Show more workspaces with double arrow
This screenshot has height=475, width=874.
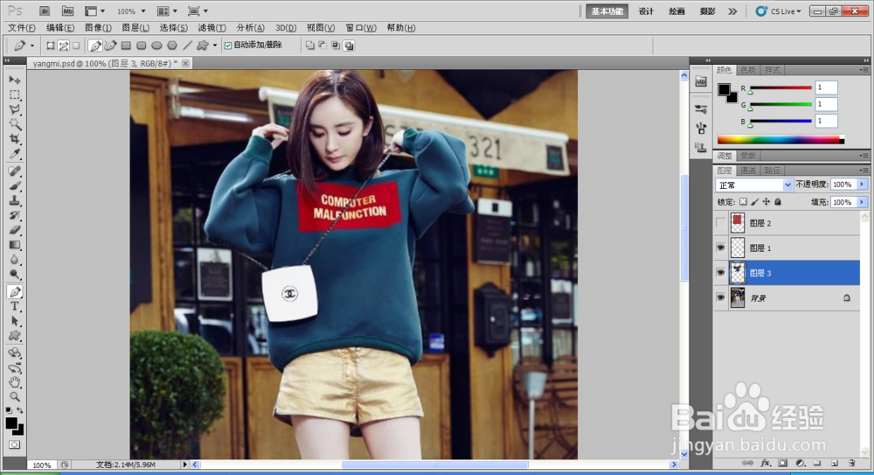pyautogui.click(x=732, y=11)
